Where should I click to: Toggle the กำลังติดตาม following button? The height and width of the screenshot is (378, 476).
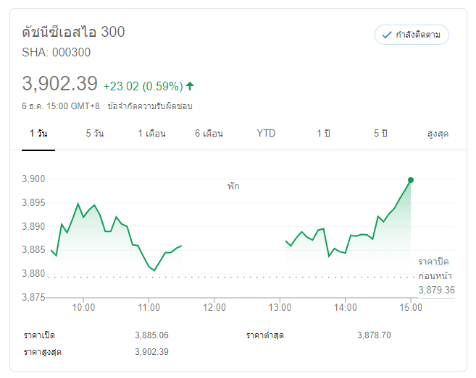pos(412,35)
